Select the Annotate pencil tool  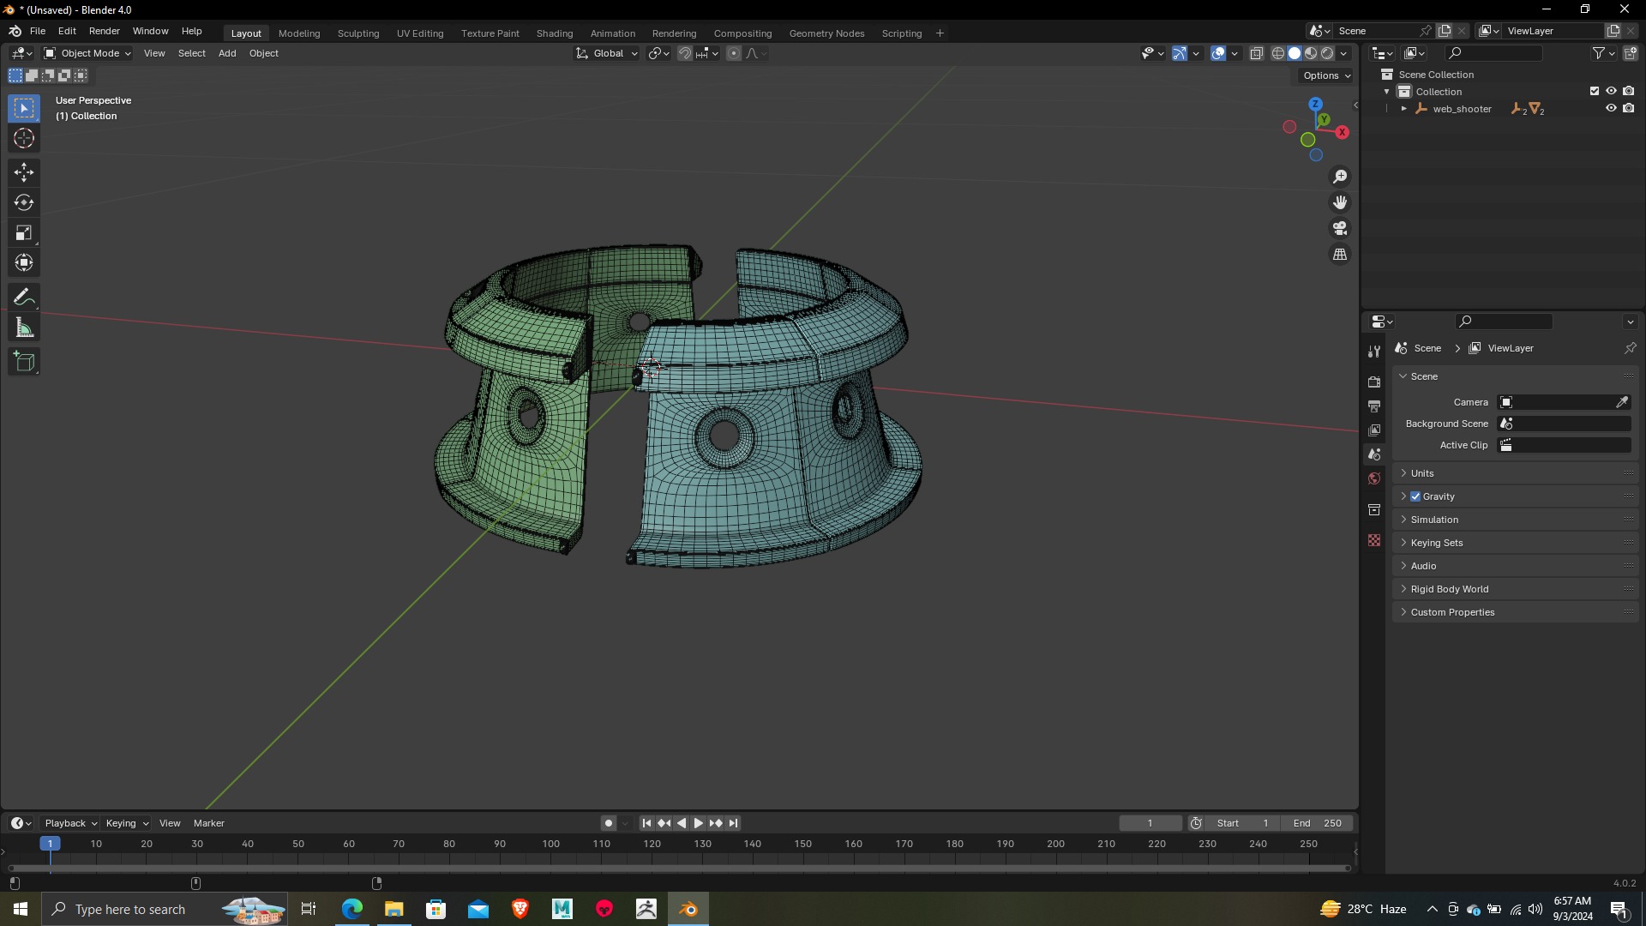pos(24,298)
